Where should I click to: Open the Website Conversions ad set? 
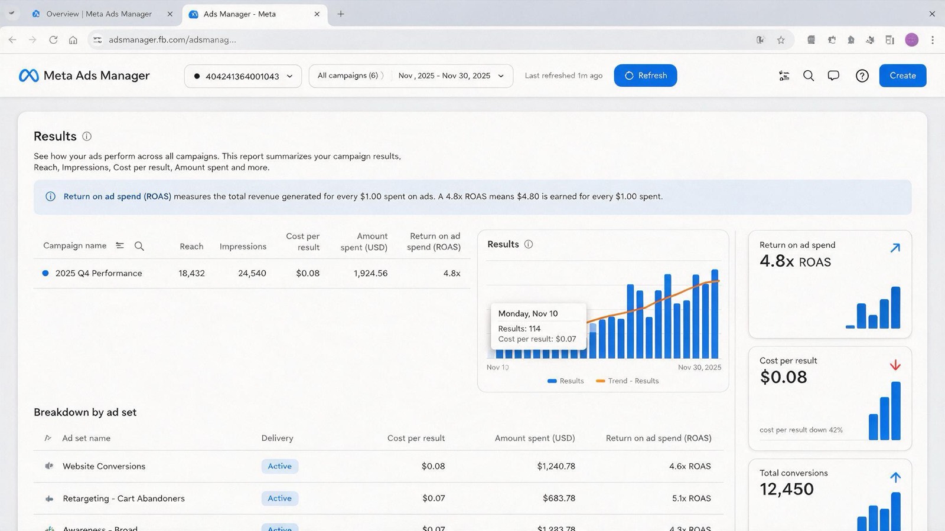click(x=104, y=466)
